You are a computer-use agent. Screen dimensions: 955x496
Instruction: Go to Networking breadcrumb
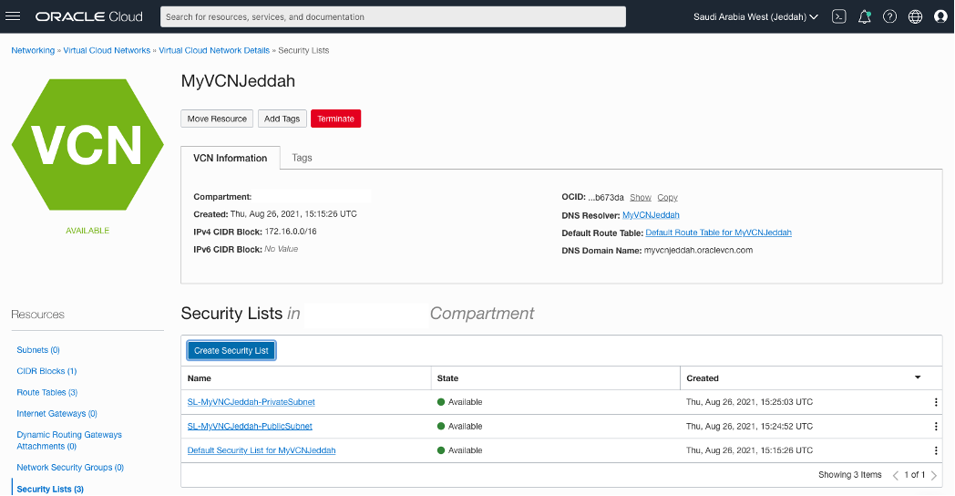[x=33, y=50]
